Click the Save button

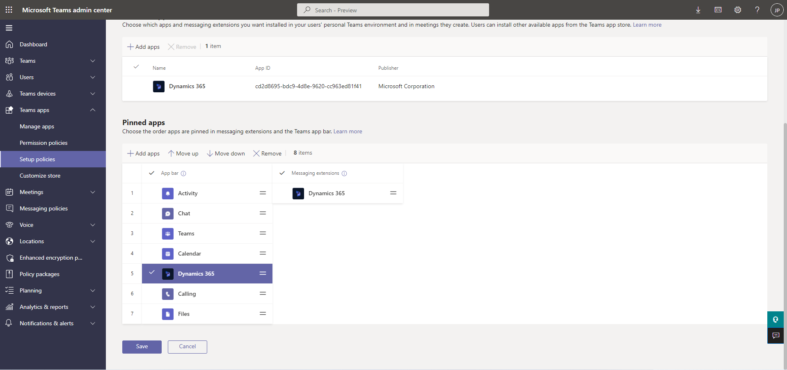click(x=142, y=347)
